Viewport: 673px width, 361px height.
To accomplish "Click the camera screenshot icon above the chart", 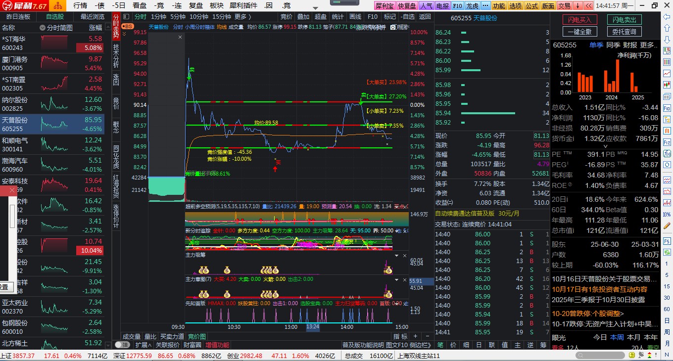I will tap(393, 27).
